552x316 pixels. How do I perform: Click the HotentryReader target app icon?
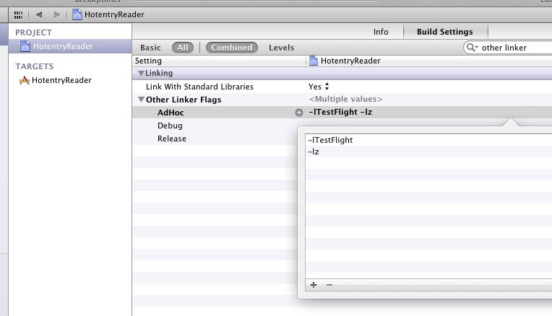tap(25, 80)
